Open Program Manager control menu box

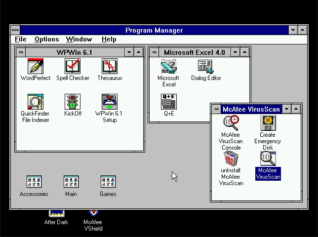[15, 30]
